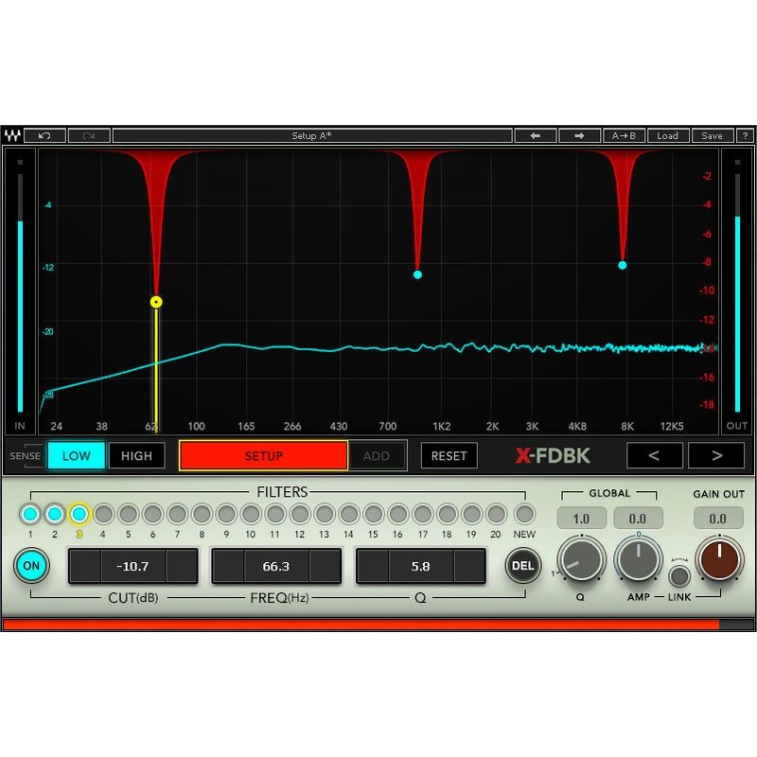Click the redo arrow icon

point(89,136)
